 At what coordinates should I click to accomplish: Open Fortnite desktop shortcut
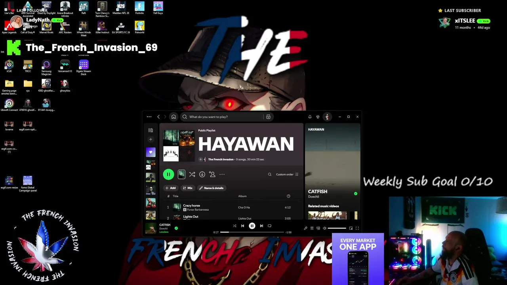(x=139, y=8)
